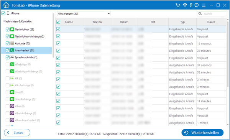Click the search magnifier icon

200,14
